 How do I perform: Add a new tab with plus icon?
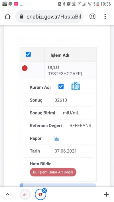tap(106, 194)
